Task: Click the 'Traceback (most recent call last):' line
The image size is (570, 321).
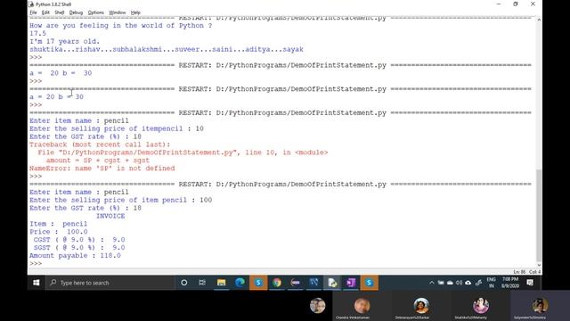Action: (x=100, y=144)
